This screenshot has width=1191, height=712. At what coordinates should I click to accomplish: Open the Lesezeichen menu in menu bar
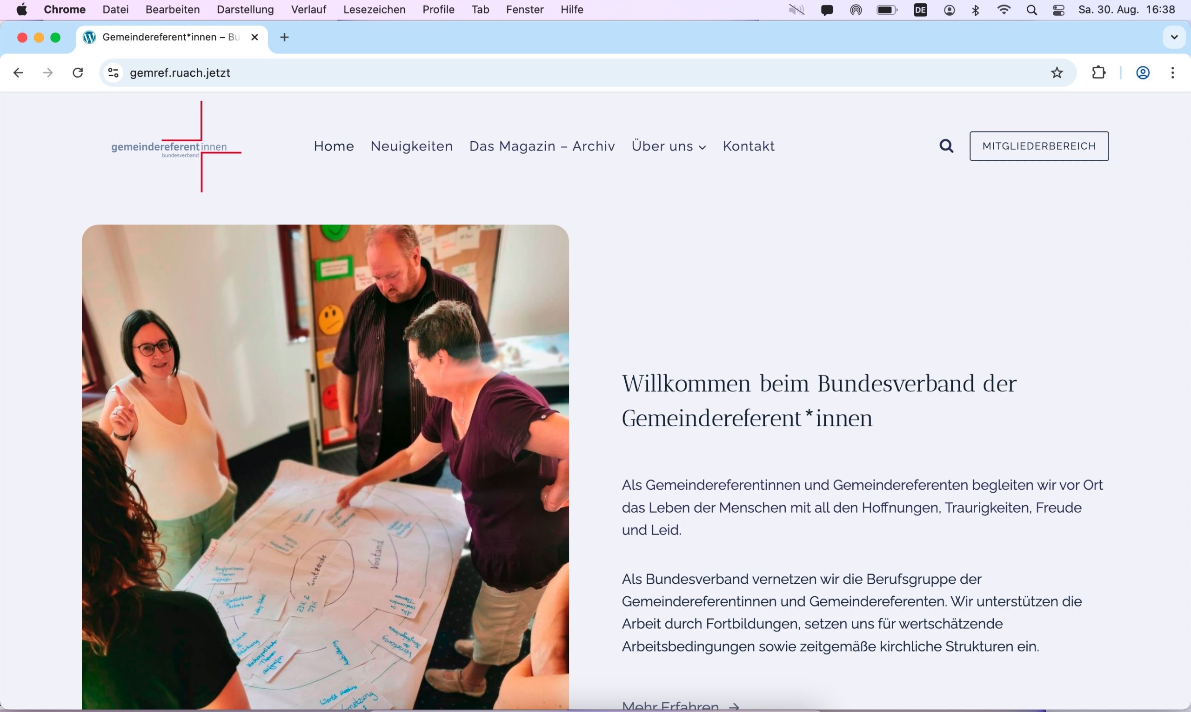[x=374, y=10]
